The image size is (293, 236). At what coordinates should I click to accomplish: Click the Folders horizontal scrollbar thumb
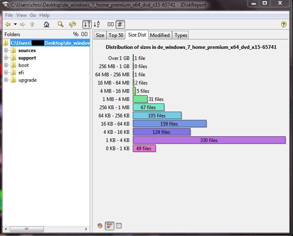click(x=27, y=229)
